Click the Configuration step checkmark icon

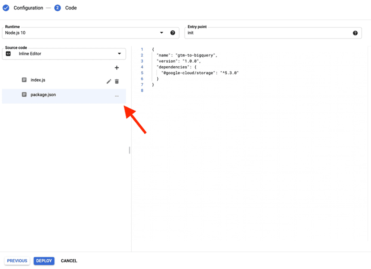coord(5,8)
